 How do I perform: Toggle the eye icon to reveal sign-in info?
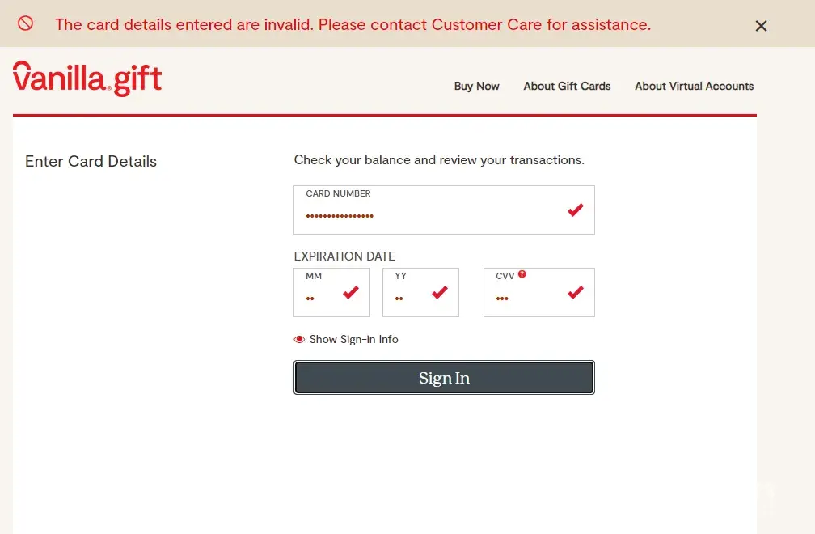coord(299,340)
